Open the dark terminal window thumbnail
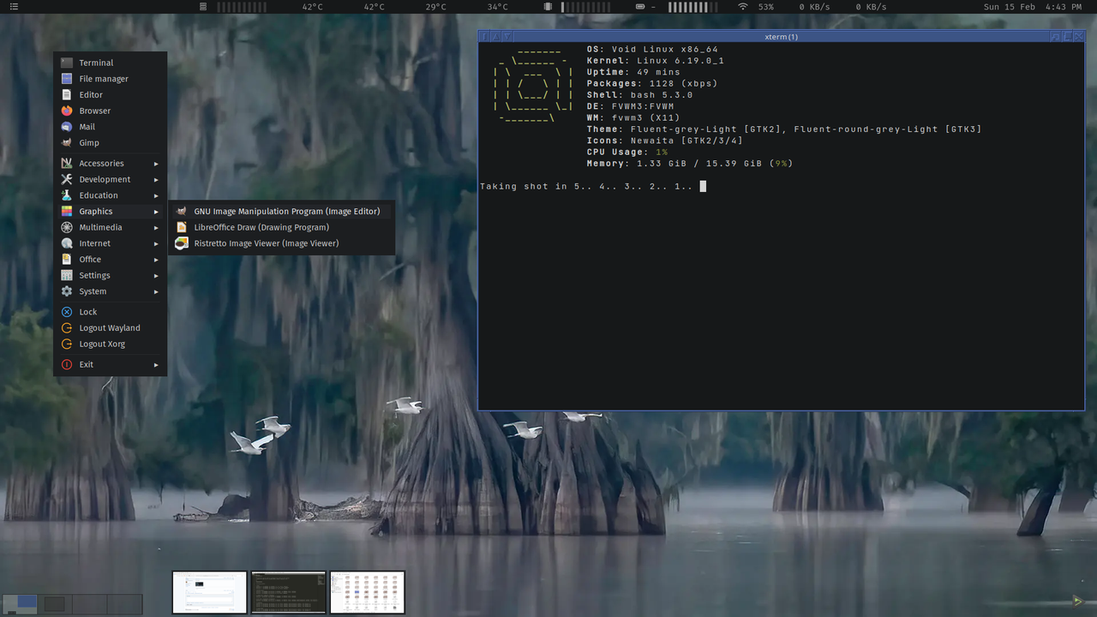Image resolution: width=1097 pixels, height=617 pixels. [x=288, y=592]
